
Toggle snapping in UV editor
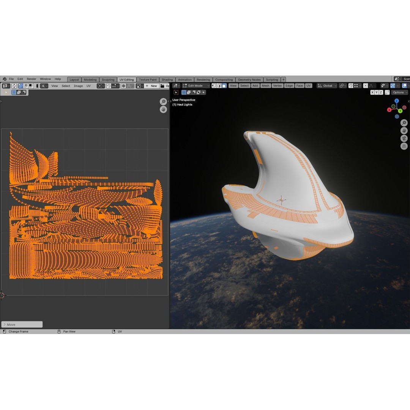pyautogui.click(x=109, y=86)
